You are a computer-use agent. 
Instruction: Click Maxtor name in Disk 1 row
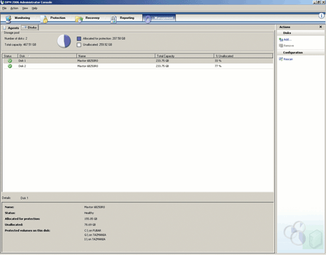[x=87, y=61]
